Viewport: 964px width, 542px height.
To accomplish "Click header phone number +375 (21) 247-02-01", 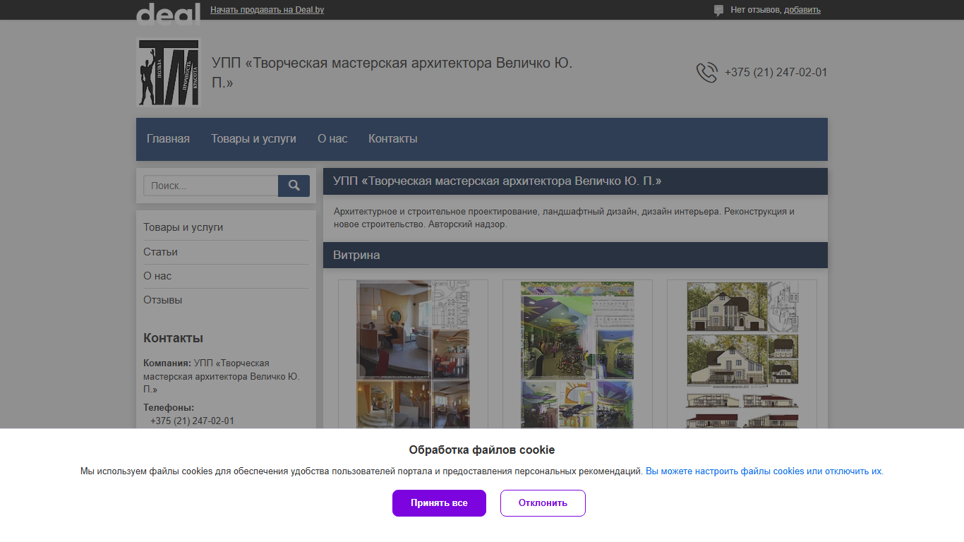I will 776,73.
